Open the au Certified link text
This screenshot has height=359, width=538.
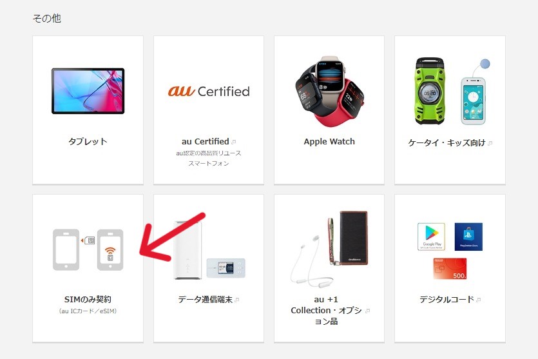click(x=205, y=141)
